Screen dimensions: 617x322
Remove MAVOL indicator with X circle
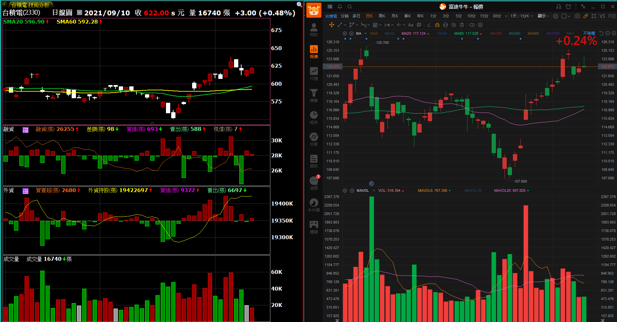point(352,190)
